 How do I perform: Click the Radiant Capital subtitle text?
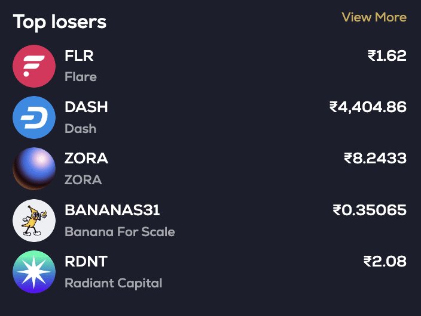[113, 283]
